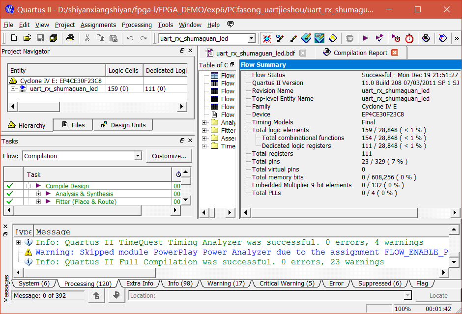
Task: Click the Paste clipboard icon
Action: tap(113, 38)
